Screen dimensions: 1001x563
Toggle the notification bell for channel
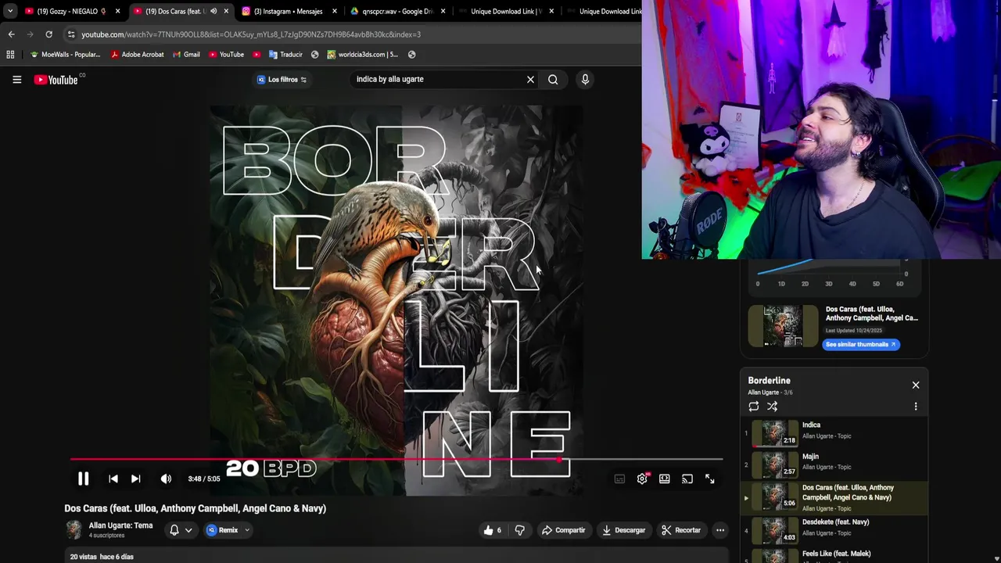click(174, 530)
